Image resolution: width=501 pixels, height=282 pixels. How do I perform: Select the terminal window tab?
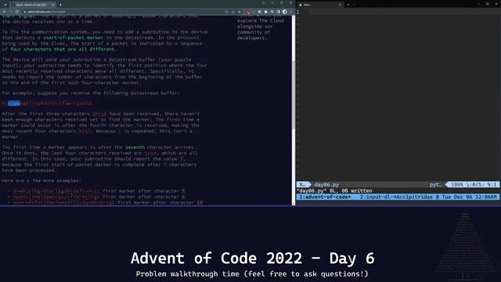click(319, 5)
